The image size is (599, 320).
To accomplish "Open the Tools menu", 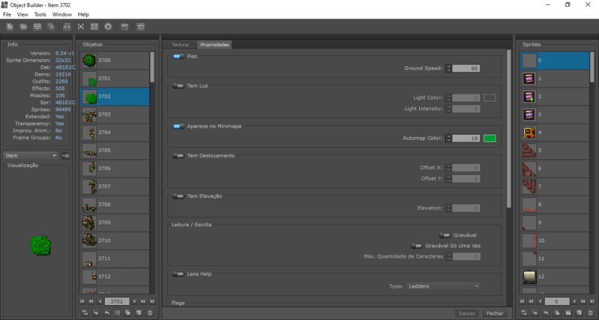I will [40, 14].
